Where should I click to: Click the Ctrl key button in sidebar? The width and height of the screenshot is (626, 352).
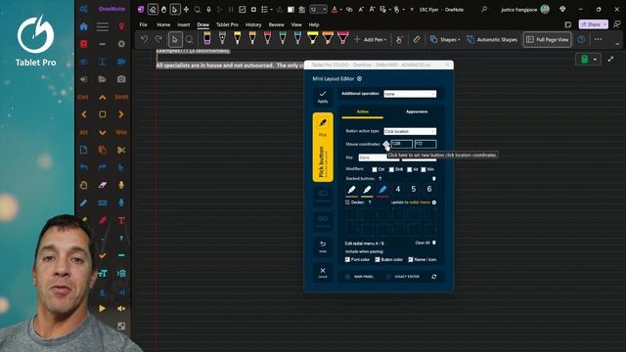83,97
